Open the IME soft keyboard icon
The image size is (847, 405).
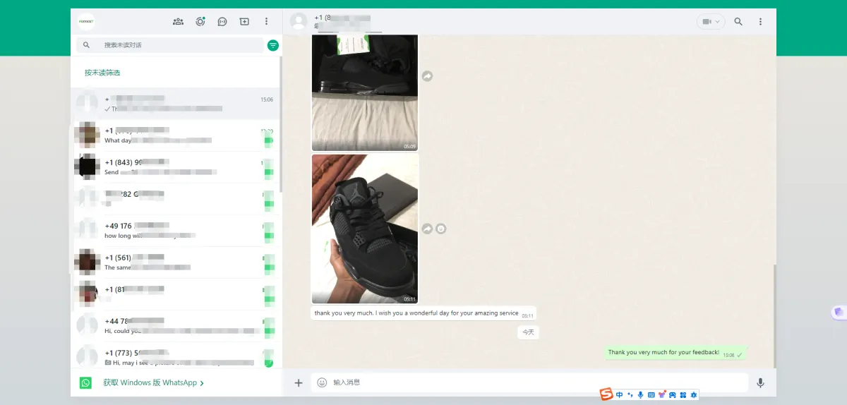click(x=651, y=394)
